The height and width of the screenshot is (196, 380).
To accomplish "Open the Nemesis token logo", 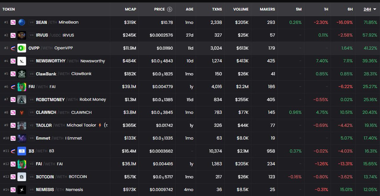I will point(22,190).
